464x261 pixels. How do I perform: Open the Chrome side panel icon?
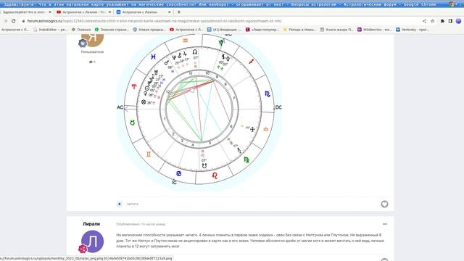(x=450, y=21)
